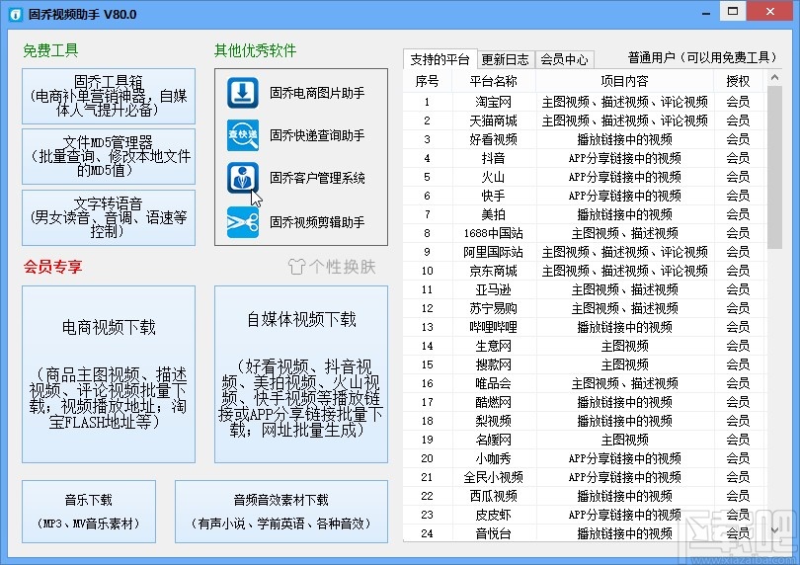Click the 固乔快递查询助手 label
The width and height of the screenshot is (800, 565).
(x=317, y=135)
